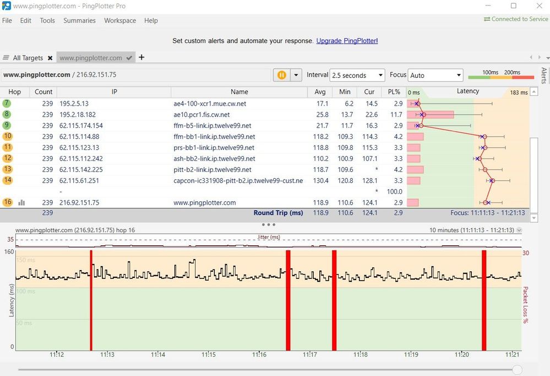Click the Upgrade PingPlotter! link
The width and height of the screenshot is (550, 376).
pos(347,41)
